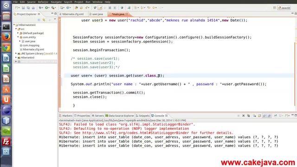Open the Refactor menu
Viewport: 297px width, 167px height.
(43, 2)
